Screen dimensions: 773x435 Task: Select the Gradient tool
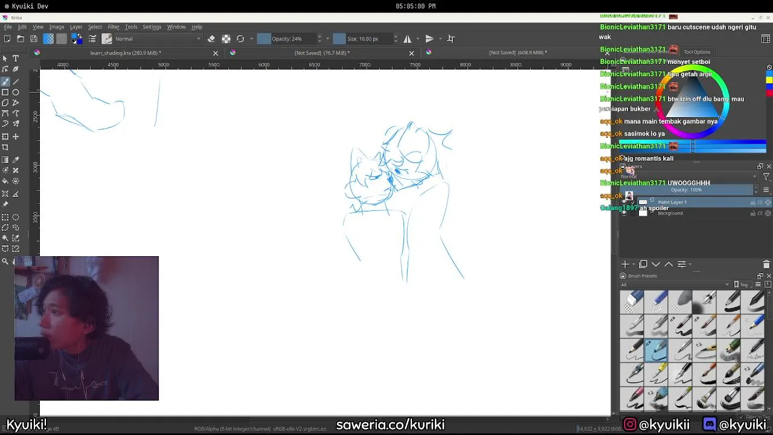tap(5, 160)
